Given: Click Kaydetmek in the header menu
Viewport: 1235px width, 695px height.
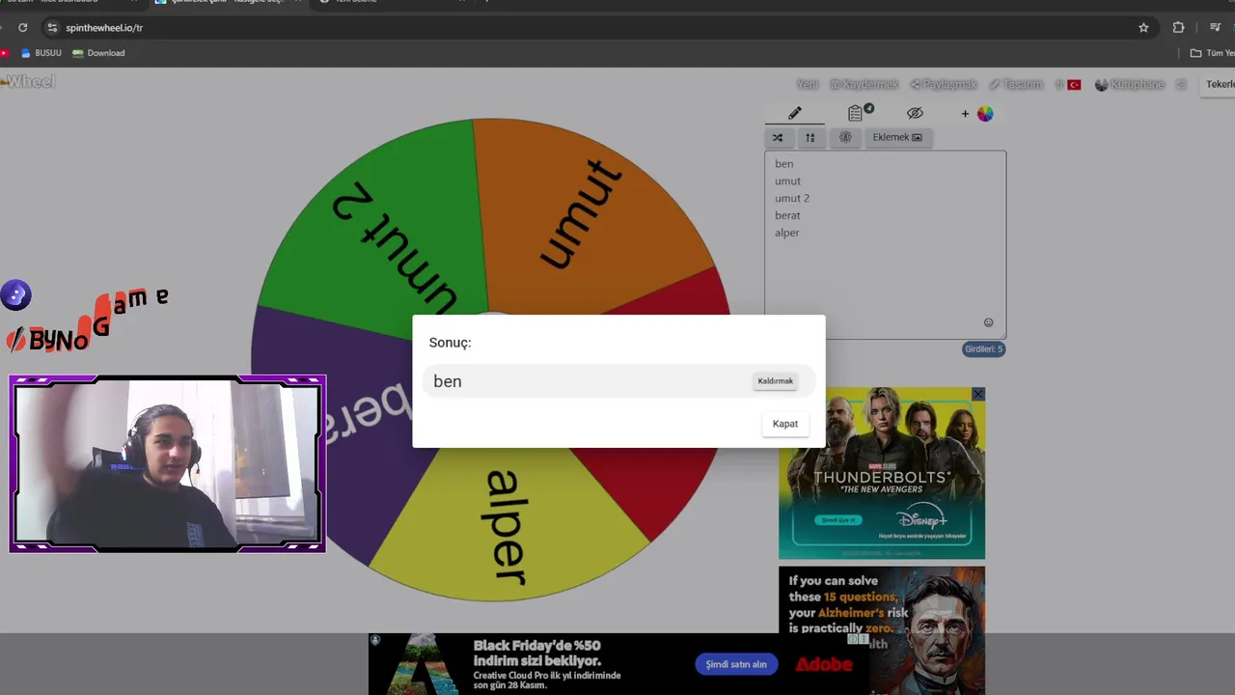Looking at the screenshot, I should (x=864, y=85).
